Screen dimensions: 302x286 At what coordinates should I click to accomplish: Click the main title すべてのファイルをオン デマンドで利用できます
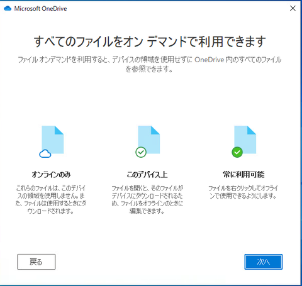150,41
